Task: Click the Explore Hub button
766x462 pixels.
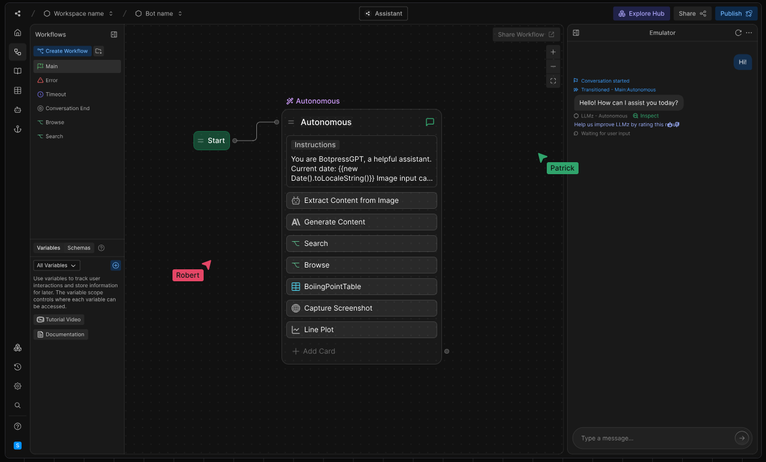Action: click(x=641, y=13)
